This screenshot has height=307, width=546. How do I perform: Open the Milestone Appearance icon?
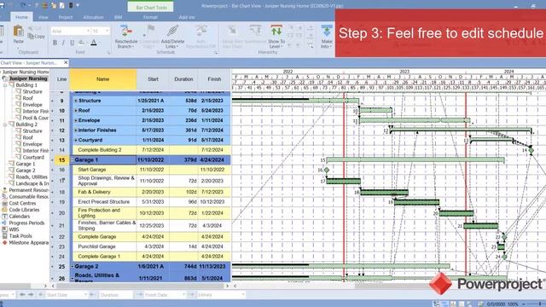5,242
